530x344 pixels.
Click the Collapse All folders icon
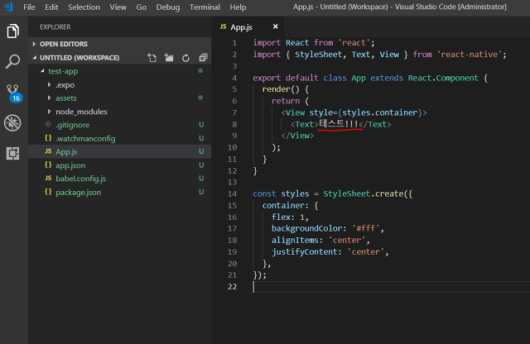pos(203,58)
